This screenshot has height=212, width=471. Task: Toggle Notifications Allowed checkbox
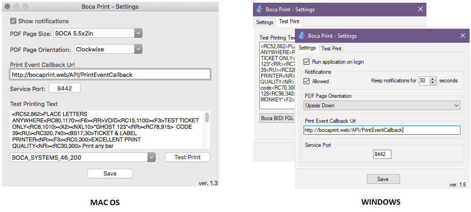(306, 81)
